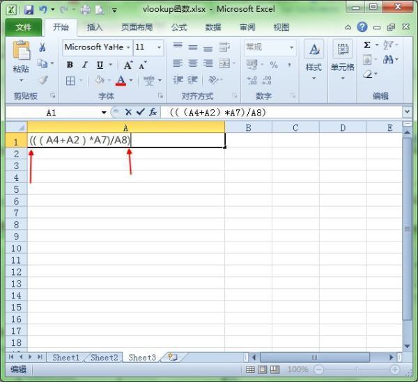Switch to the 公式 ribbon tab
Viewport: 418px width, 382px height.
pos(179,27)
